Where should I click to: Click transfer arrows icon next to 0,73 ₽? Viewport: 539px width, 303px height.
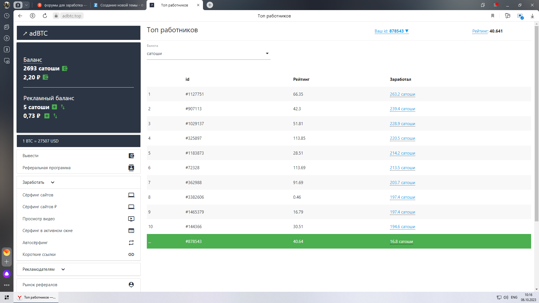pos(55,116)
